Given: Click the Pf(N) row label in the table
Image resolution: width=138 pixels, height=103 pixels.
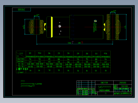Looking at the screenshot, I should pyautogui.click(x=21, y=64).
